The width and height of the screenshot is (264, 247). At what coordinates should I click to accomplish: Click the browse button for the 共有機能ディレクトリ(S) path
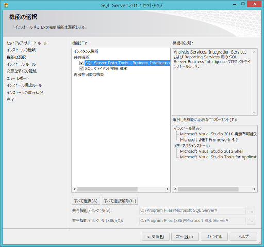coord(251,211)
